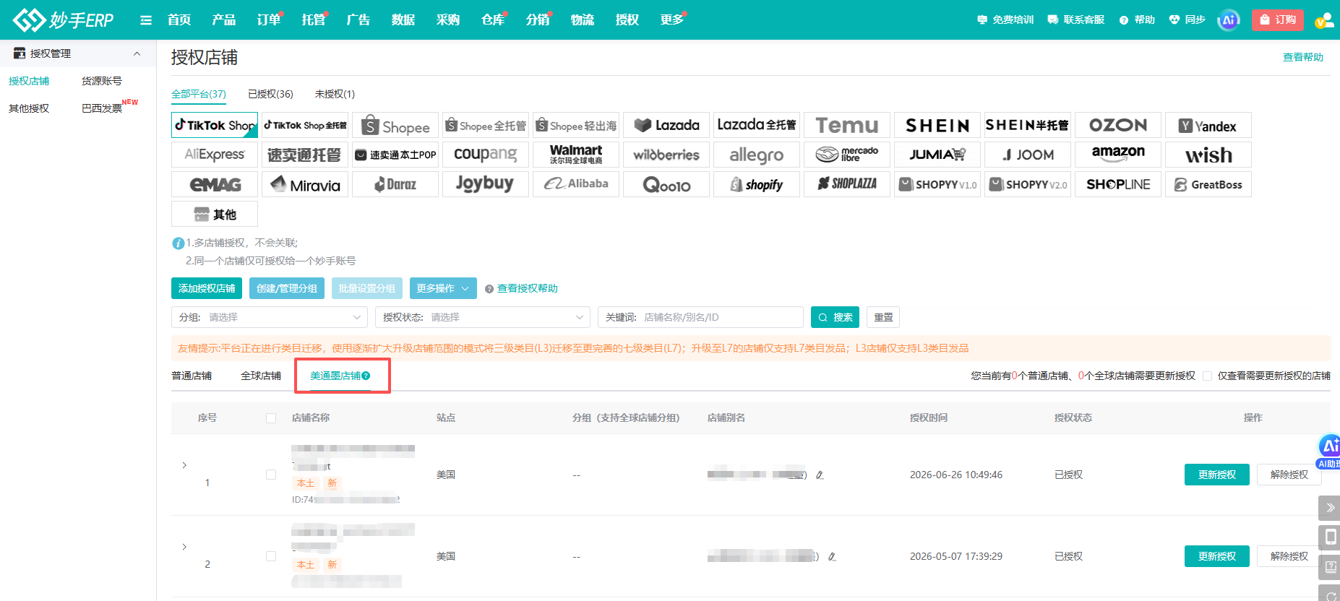Screen dimensions: 1340x601
Task: Select the coupang platform tile
Action: (486, 155)
